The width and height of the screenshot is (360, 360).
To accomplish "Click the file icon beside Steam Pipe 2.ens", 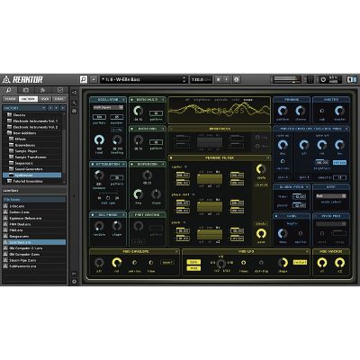I will pos(5,260).
